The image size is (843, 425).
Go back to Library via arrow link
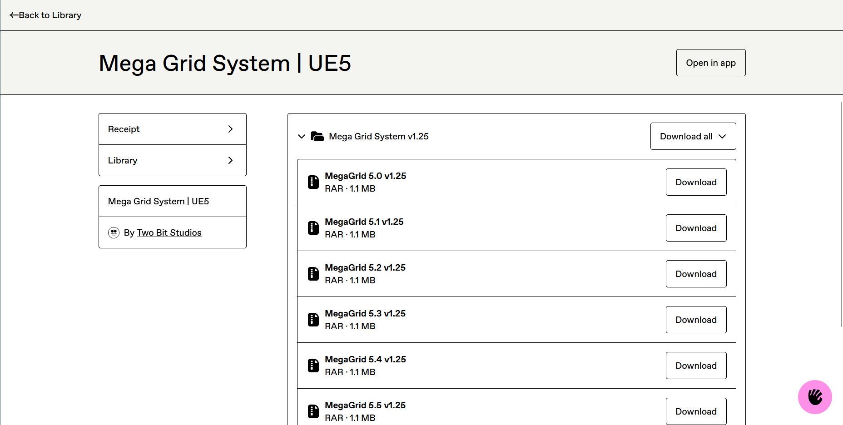coord(45,15)
